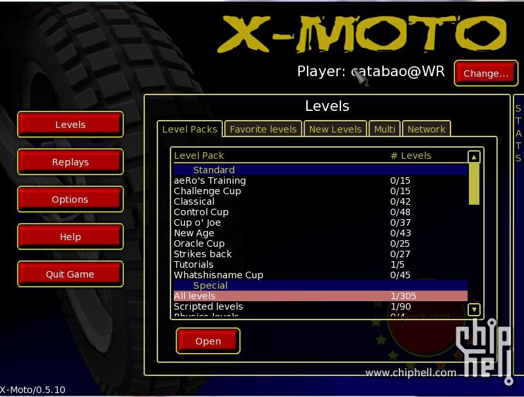Image resolution: width=524 pixels, height=397 pixels.
Task: Switch to New Levels tab
Action: pos(335,129)
